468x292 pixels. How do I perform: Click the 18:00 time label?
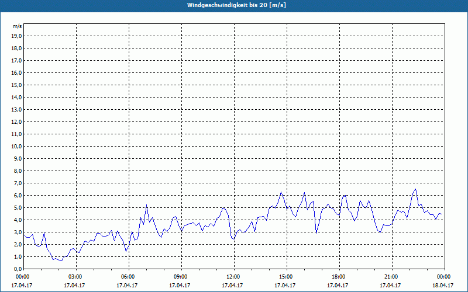339,277
